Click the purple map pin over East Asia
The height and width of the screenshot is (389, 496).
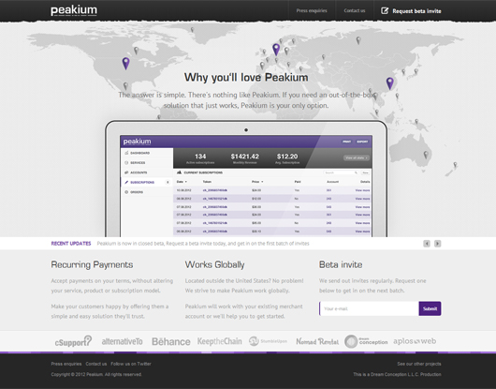point(390,83)
